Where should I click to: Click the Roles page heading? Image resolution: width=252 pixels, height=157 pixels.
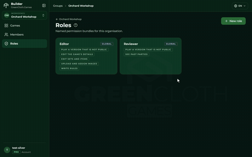[x=63, y=25]
